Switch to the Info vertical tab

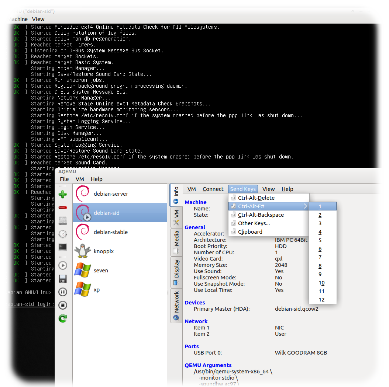(176, 195)
